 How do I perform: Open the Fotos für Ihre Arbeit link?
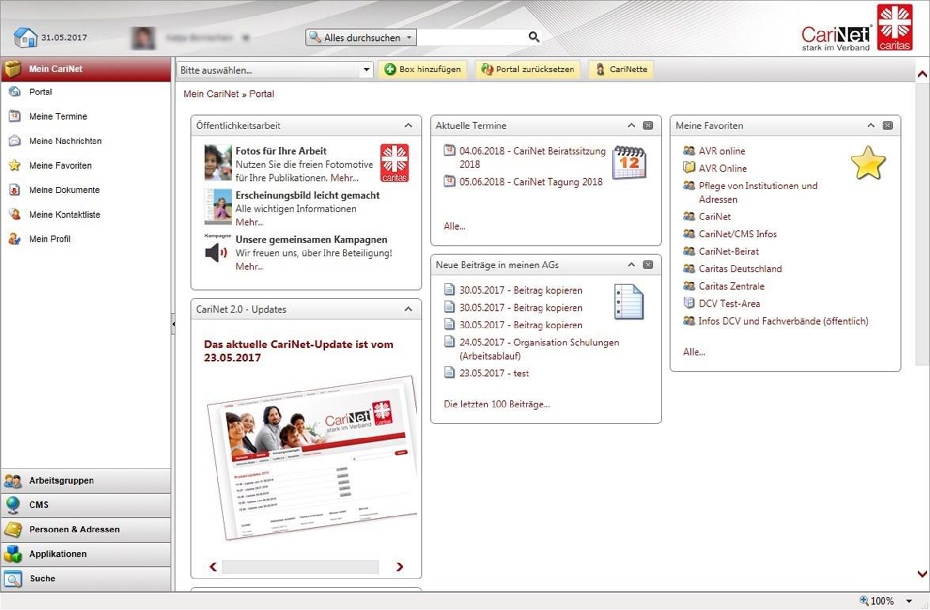pyautogui.click(x=281, y=151)
